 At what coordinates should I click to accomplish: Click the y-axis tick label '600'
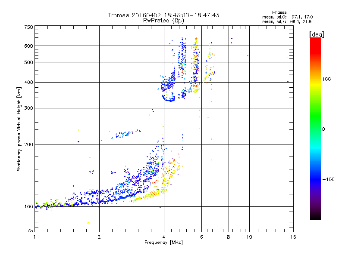click(x=28, y=46)
